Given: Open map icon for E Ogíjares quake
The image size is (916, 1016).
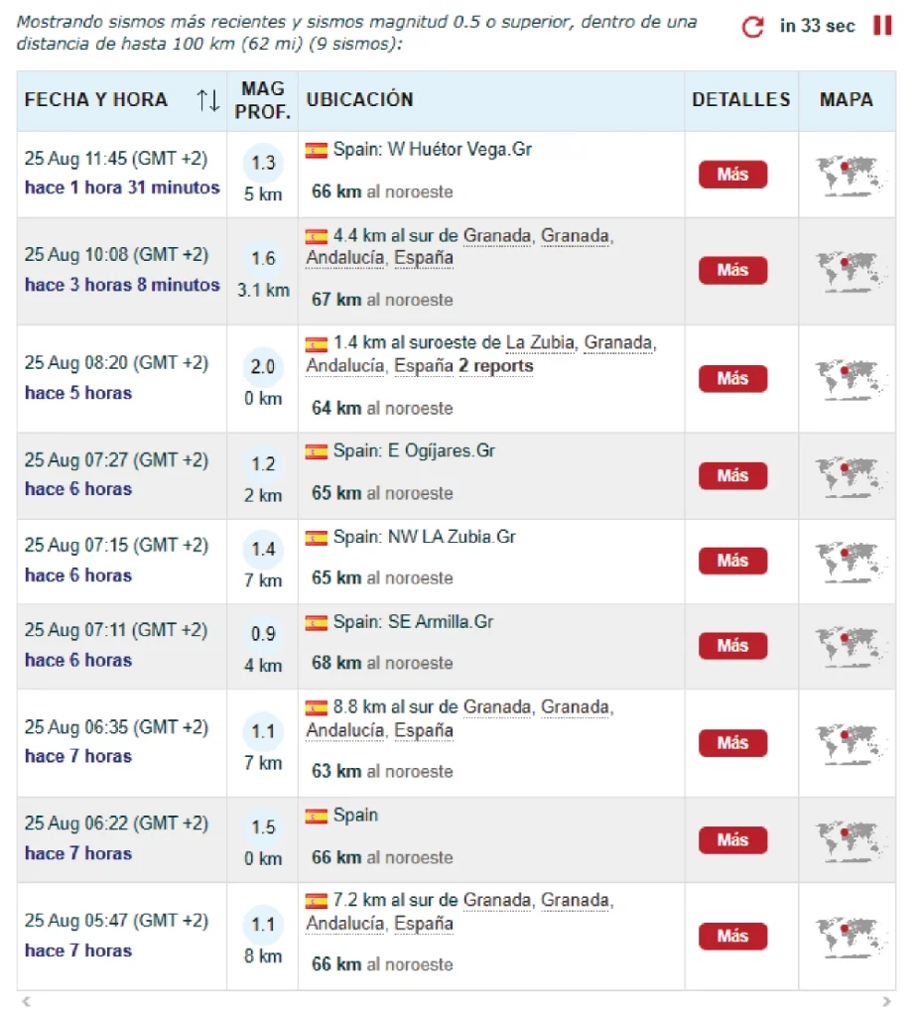Looking at the screenshot, I should [849, 476].
